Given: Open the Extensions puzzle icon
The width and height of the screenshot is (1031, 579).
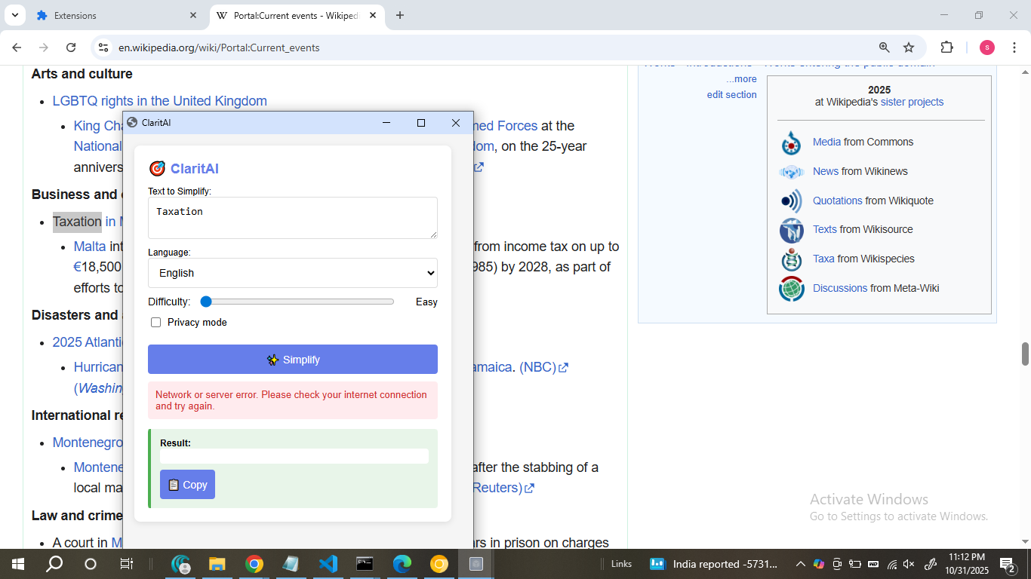Looking at the screenshot, I should 946,47.
